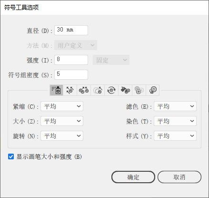Open the 滤色 (E) dropdown
Screen dimensions: 209x198
(x=175, y=106)
